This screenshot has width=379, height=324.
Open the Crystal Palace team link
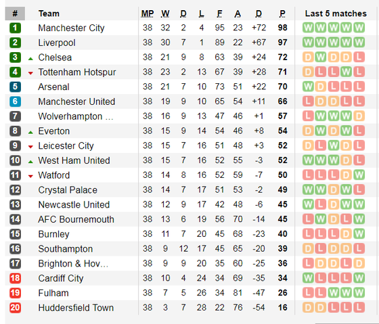point(68,190)
